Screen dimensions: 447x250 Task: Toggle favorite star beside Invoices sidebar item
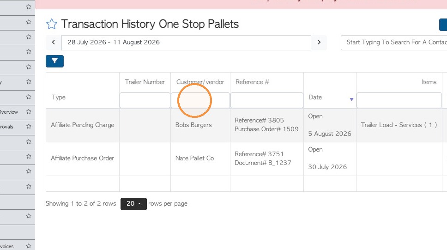pos(29,246)
